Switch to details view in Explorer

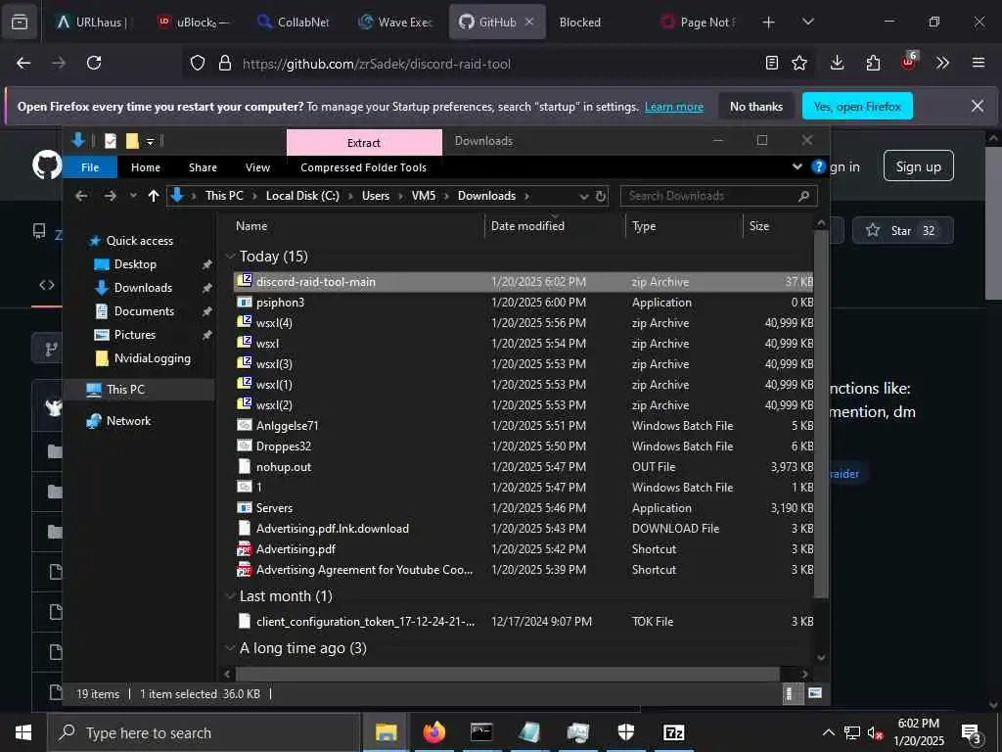790,693
